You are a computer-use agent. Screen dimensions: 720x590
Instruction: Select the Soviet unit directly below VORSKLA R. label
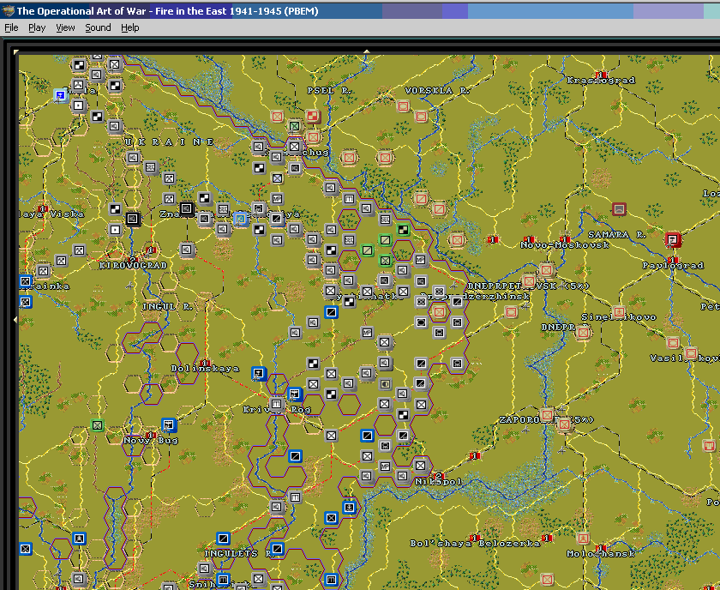click(421, 117)
